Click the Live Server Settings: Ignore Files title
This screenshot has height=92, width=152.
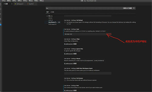coord(73,49)
